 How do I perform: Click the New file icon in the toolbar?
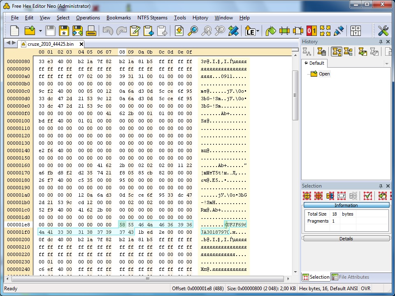(15, 31)
